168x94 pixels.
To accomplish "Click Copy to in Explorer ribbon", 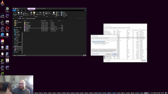I will click(x=34, y=14).
